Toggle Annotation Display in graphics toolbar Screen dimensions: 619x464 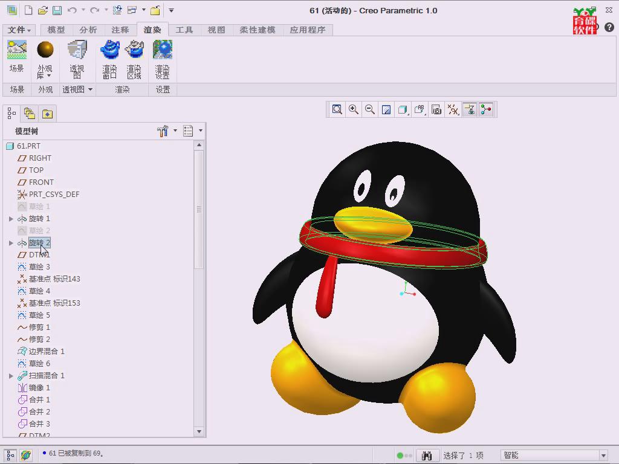[x=469, y=110]
